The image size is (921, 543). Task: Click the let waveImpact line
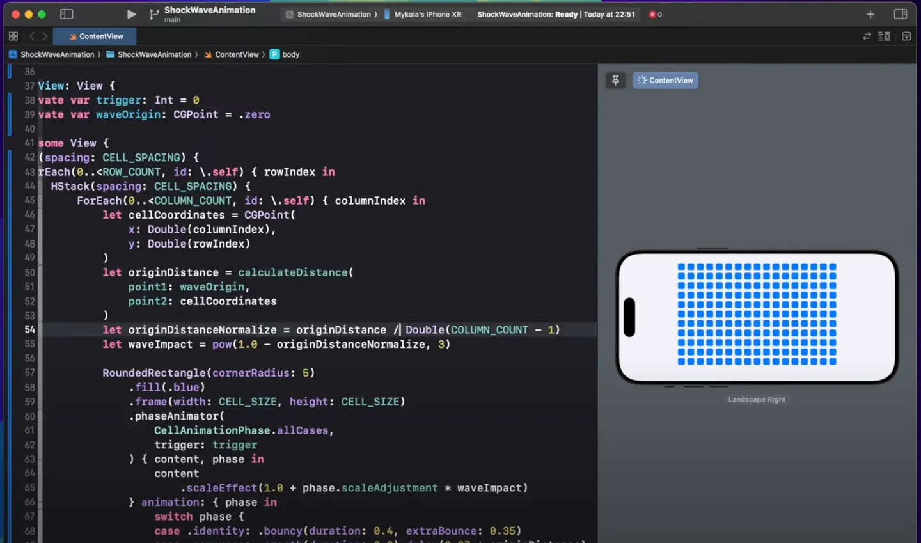click(x=276, y=345)
